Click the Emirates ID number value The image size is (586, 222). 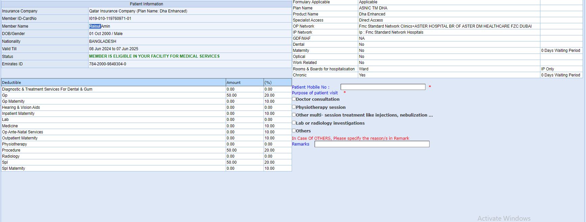tap(107, 64)
